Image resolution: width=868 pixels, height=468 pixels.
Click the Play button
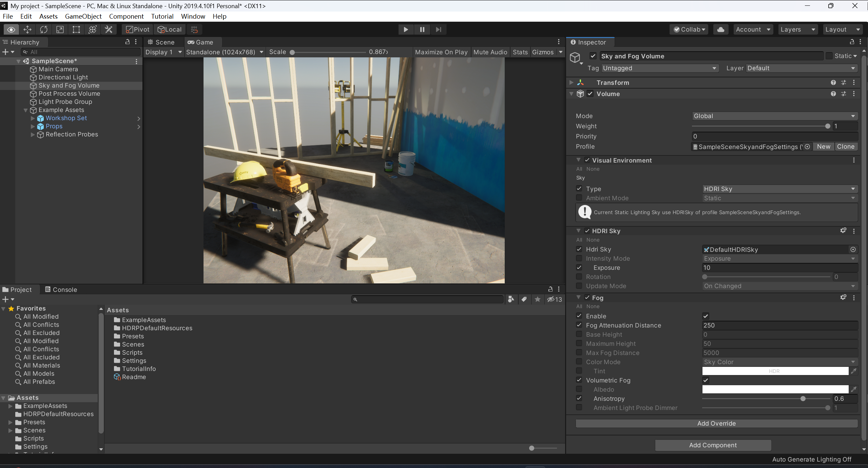[405, 30]
